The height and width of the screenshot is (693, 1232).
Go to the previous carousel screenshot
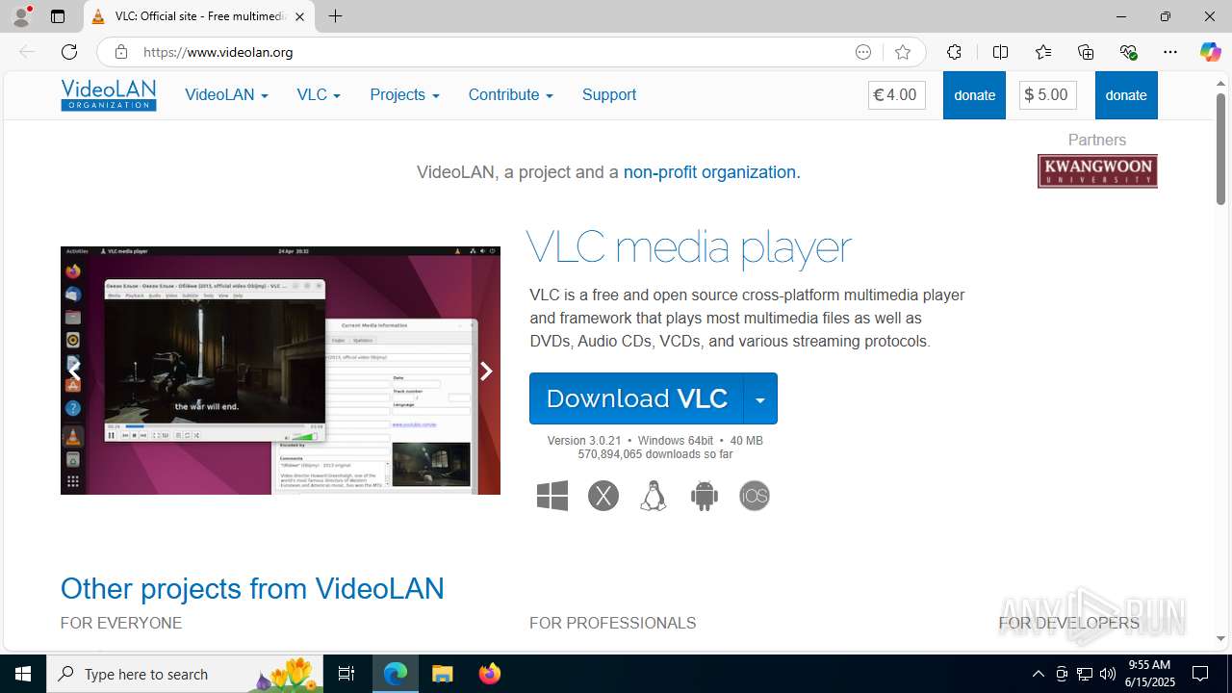click(74, 371)
